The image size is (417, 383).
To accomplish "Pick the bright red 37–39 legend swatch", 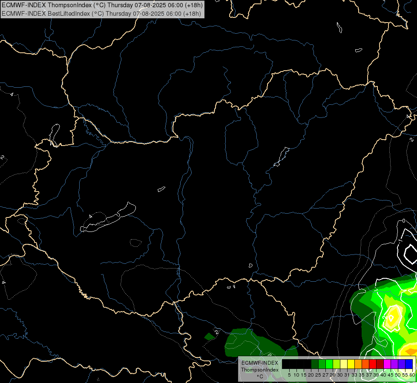I will tap(373, 364).
